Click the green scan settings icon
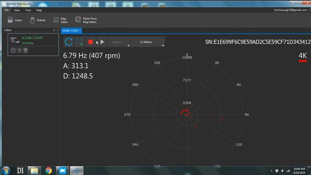Image resolution: width=311 pixels, height=175 pixels. (79, 42)
